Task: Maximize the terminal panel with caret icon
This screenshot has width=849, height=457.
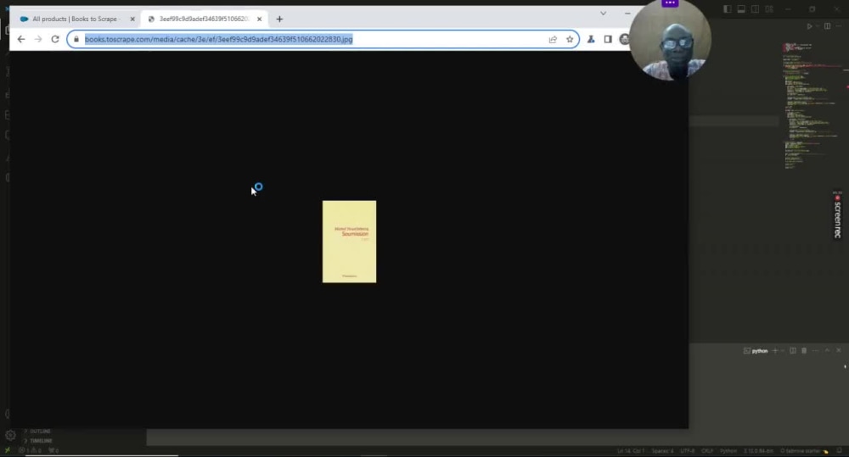Action: [x=827, y=350]
